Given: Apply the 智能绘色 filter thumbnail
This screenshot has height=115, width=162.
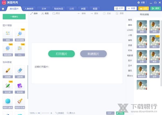Looking at the screenshot, I should (142, 72).
